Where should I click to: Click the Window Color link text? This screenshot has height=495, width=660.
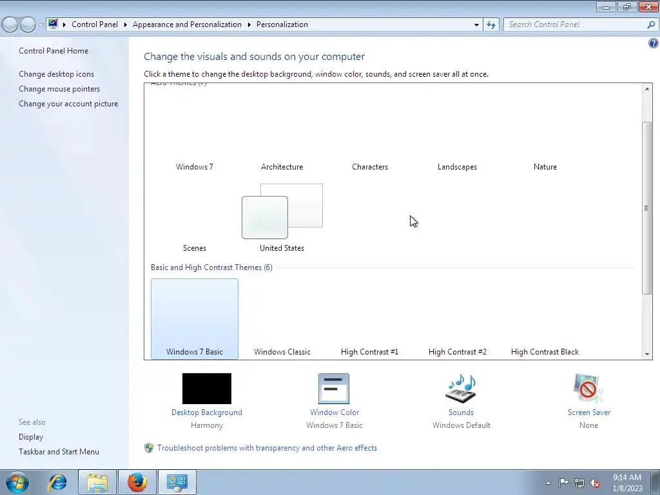tap(335, 412)
